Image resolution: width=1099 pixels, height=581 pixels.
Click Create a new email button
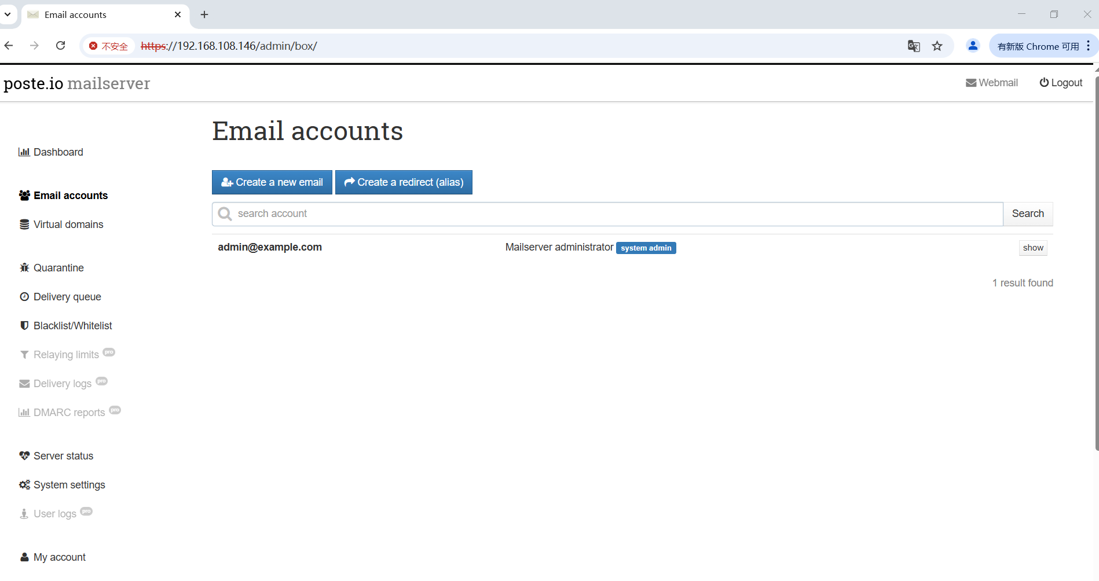pos(272,182)
